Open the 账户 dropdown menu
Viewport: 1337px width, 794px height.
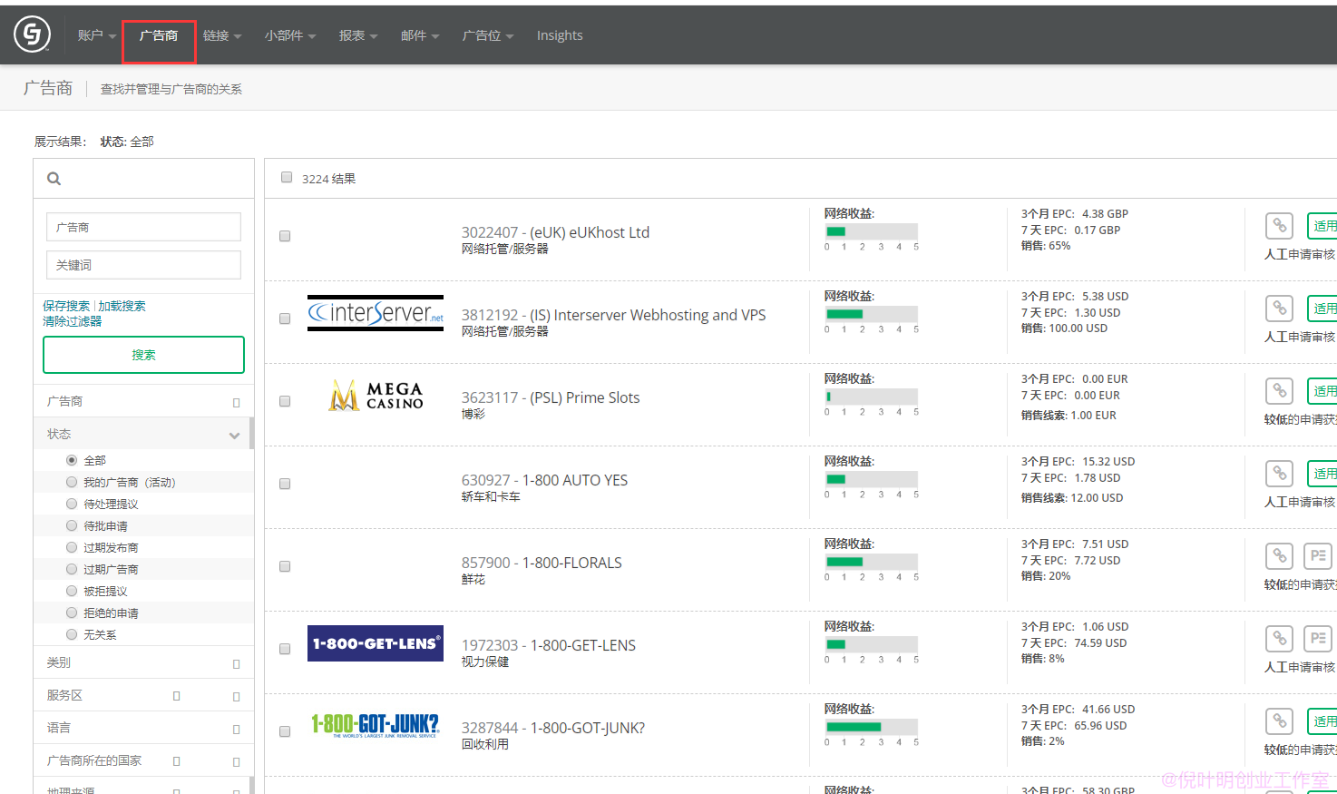point(96,35)
